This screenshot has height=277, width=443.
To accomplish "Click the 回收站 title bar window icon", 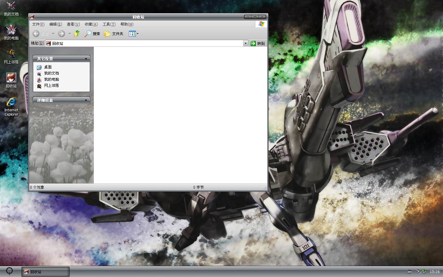I will point(32,17).
